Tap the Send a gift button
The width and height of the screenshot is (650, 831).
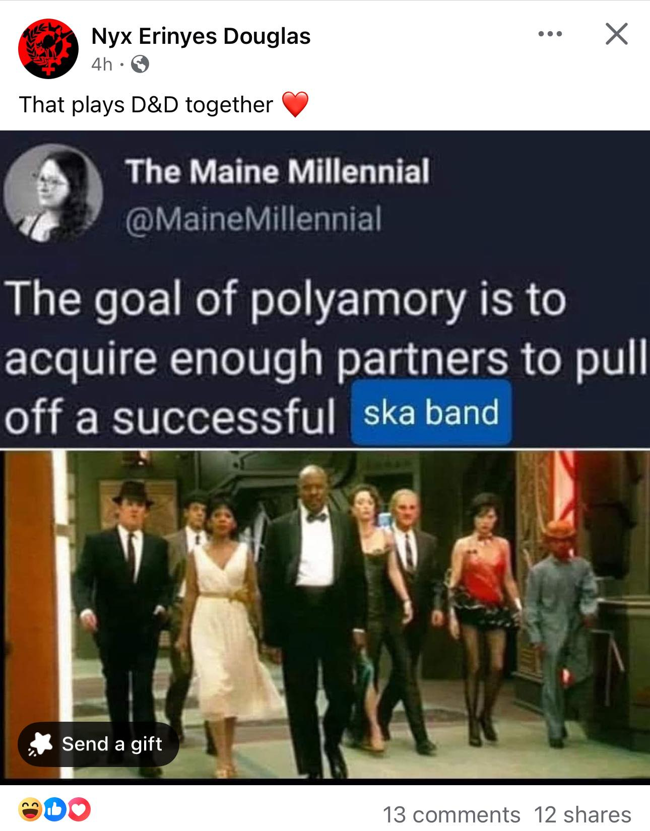click(x=98, y=744)
